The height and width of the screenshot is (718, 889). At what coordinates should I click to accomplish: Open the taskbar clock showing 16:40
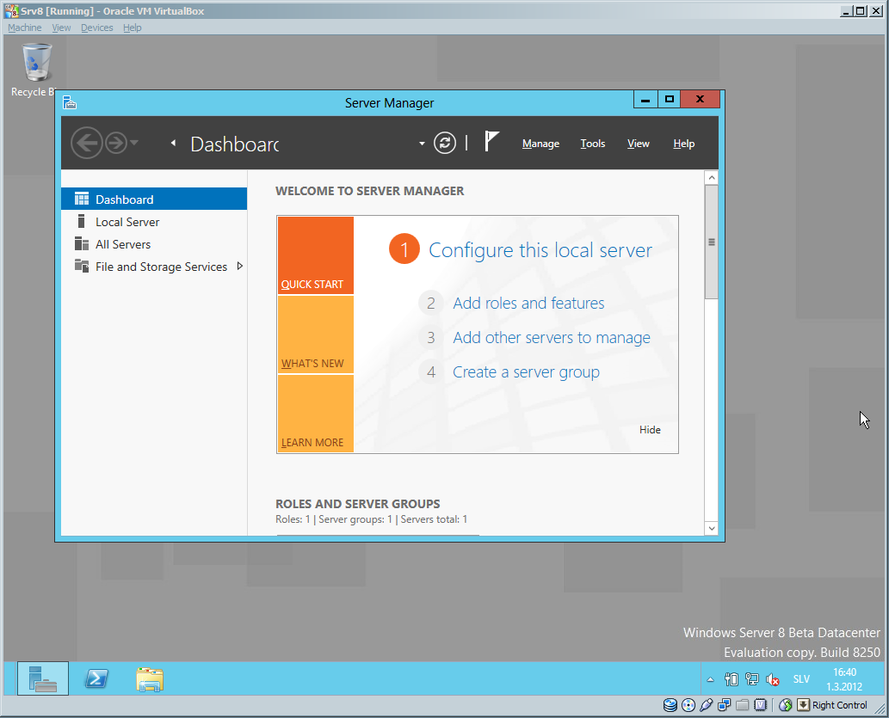844,679
